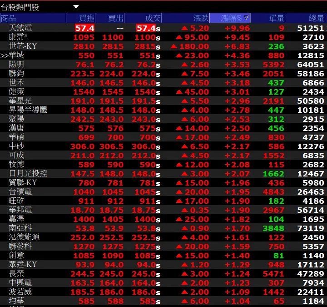Sort by the 買進 column header

tap(81, 18)
